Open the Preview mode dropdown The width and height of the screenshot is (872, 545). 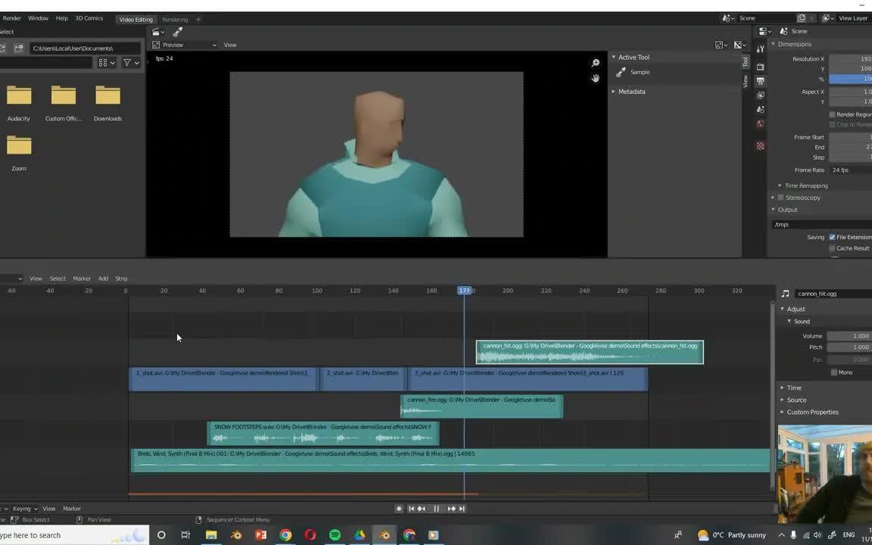tap(173, 45)
